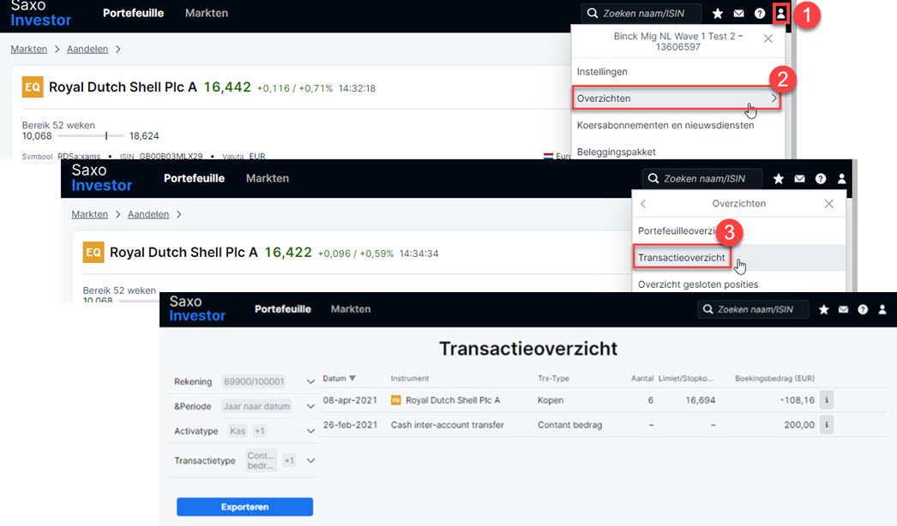The height and width of the screenshot is (526, 897).
Task: Open Markten tab in the top screenshot
Action: coord(207,13)
